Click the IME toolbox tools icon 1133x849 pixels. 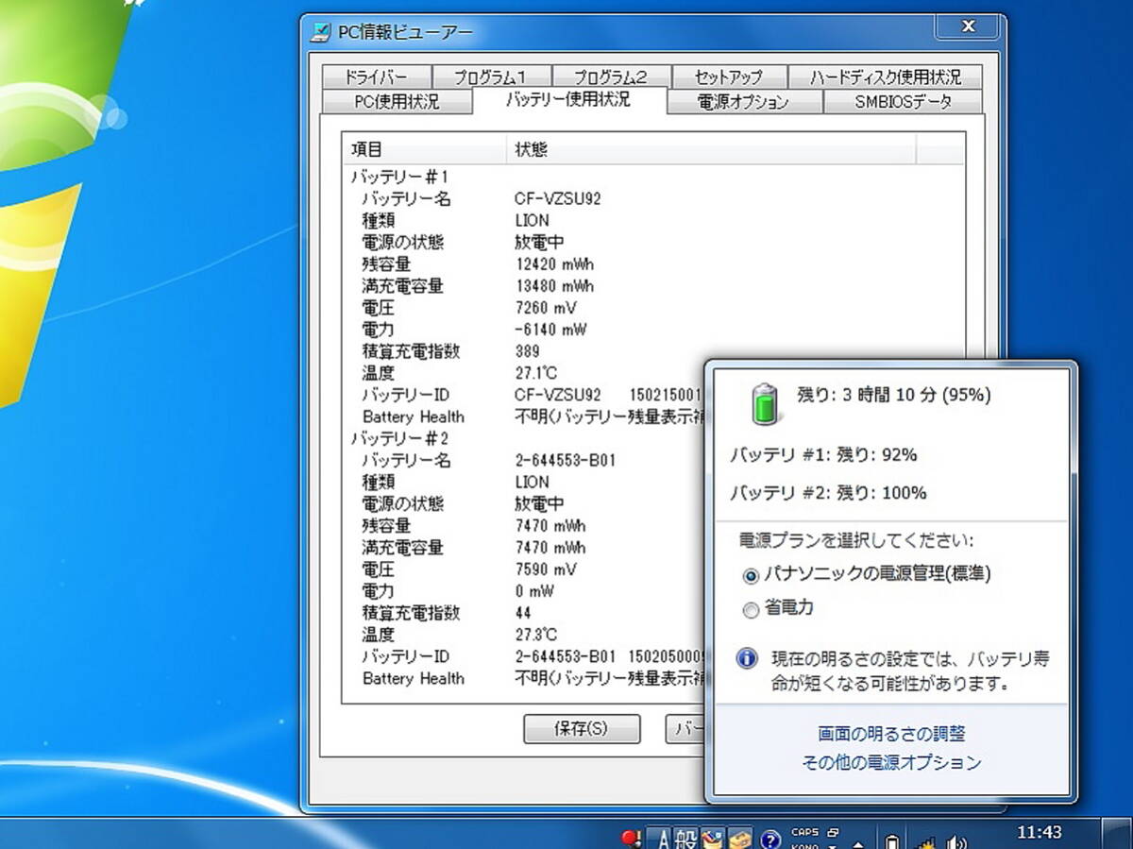[x=739, y=839]
